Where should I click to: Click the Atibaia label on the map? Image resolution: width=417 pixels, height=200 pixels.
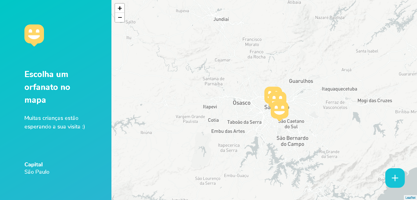tap(294, 2)
